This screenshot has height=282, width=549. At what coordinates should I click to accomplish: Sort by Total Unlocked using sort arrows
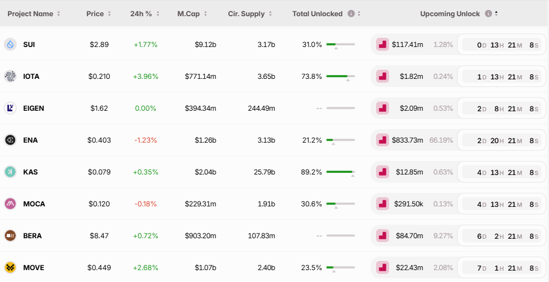[x=359, y=14]
